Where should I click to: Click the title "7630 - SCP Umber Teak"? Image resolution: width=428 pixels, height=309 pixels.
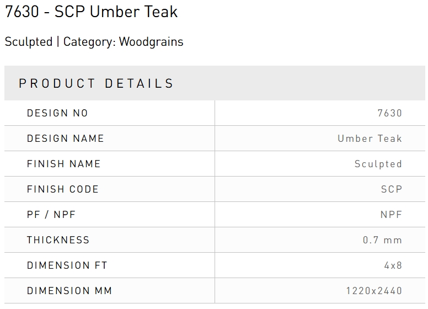point(91,12)
